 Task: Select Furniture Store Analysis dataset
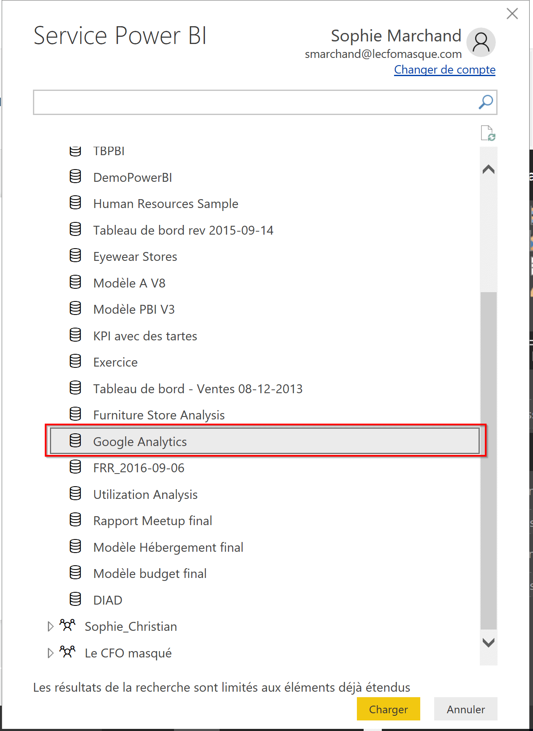pyautogui.click(x=159, y=415)
